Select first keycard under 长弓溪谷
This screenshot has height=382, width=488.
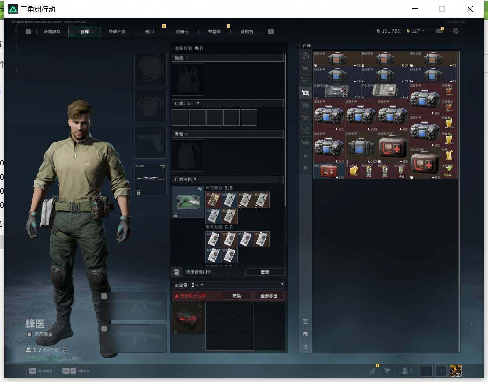213,200
